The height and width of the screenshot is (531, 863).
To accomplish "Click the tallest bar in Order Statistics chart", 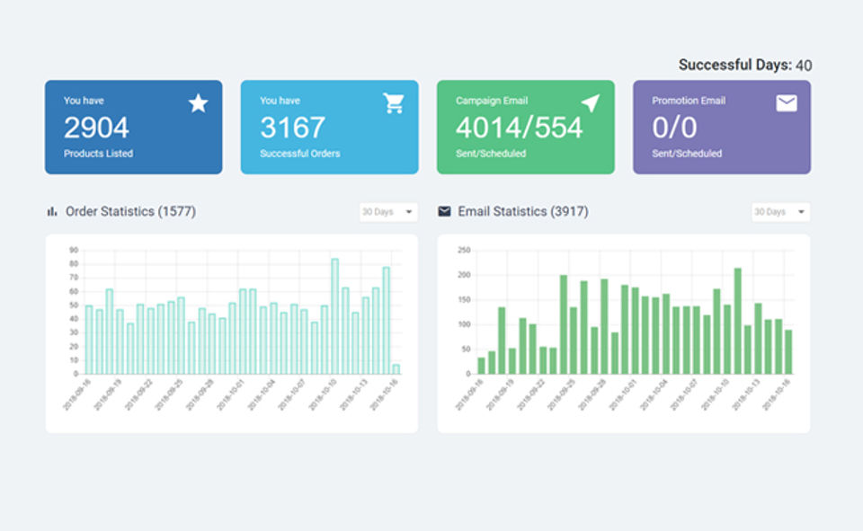I will click(x=334, y=316).
